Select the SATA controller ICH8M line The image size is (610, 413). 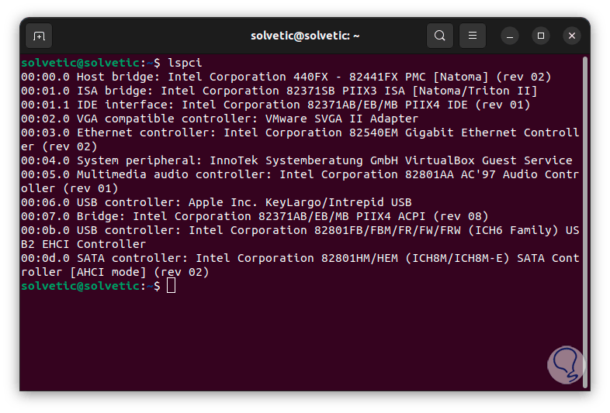pyautogui.click(x=300, y=258)
